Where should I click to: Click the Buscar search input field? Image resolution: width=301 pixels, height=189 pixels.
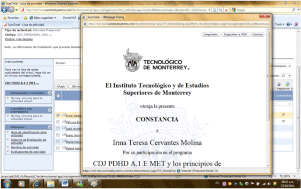[68, 68]
